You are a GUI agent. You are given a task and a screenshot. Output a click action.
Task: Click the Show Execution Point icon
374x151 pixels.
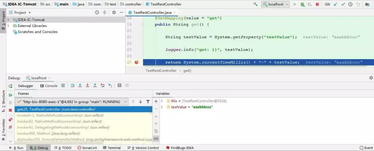click(x=63, y=85)
